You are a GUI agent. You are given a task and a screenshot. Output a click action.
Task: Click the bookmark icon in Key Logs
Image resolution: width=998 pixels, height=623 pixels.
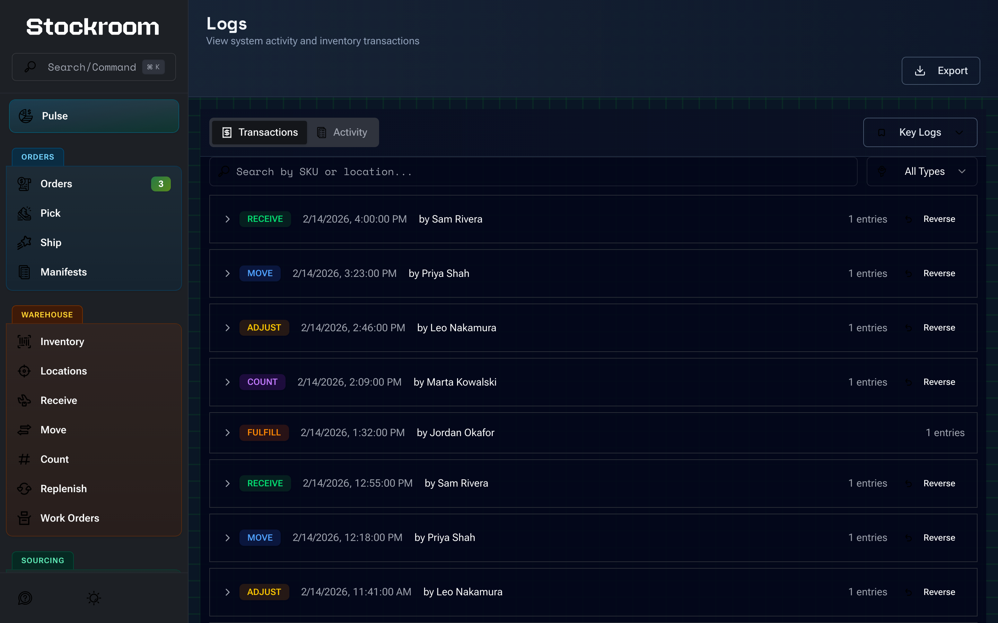pos(882,133)
